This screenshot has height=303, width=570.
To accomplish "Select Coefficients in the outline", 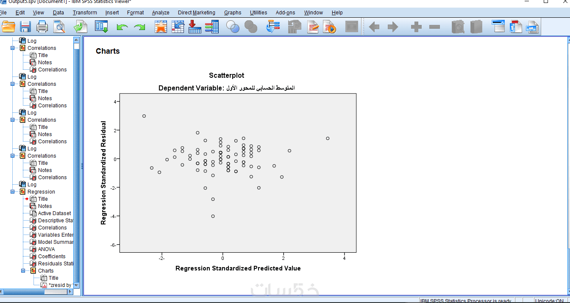I will pos(52,257).
